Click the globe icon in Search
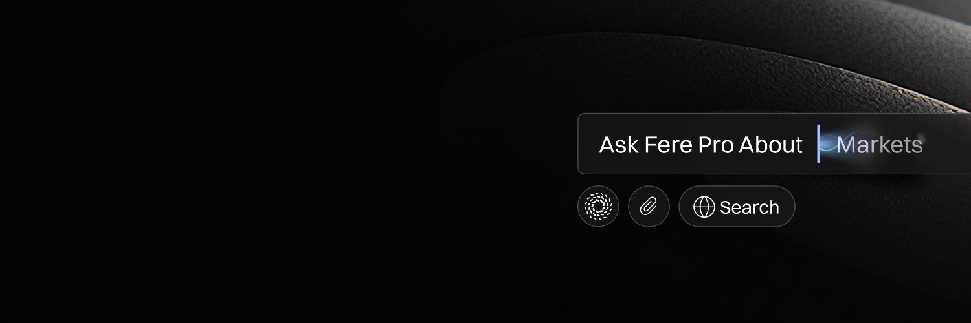 704,207
